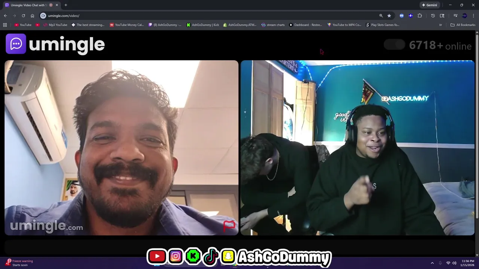Report stranger with the red flag icon
This screenshot has height=269, width=479.
click(x=229, y=226)
